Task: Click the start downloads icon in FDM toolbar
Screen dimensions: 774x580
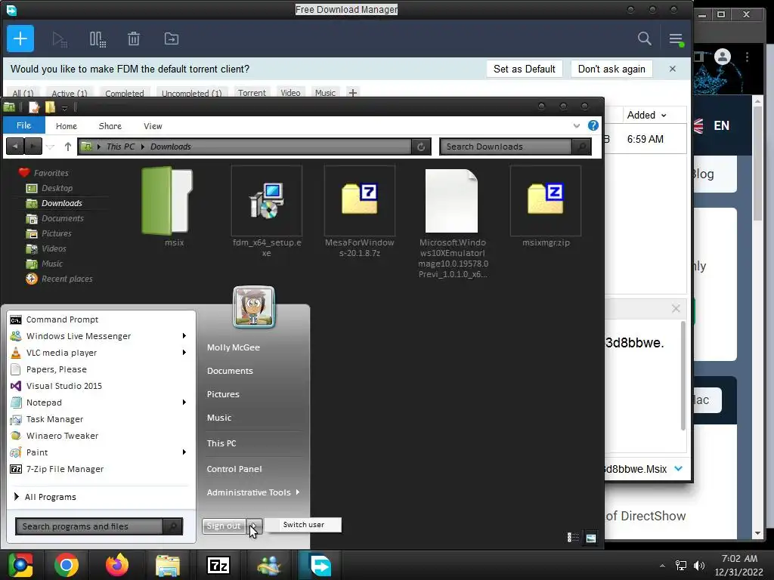Action: click(x=60, y=39)
